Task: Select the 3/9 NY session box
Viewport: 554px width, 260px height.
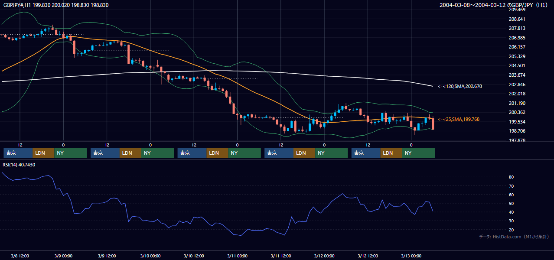Action: (x=158, y=153)
